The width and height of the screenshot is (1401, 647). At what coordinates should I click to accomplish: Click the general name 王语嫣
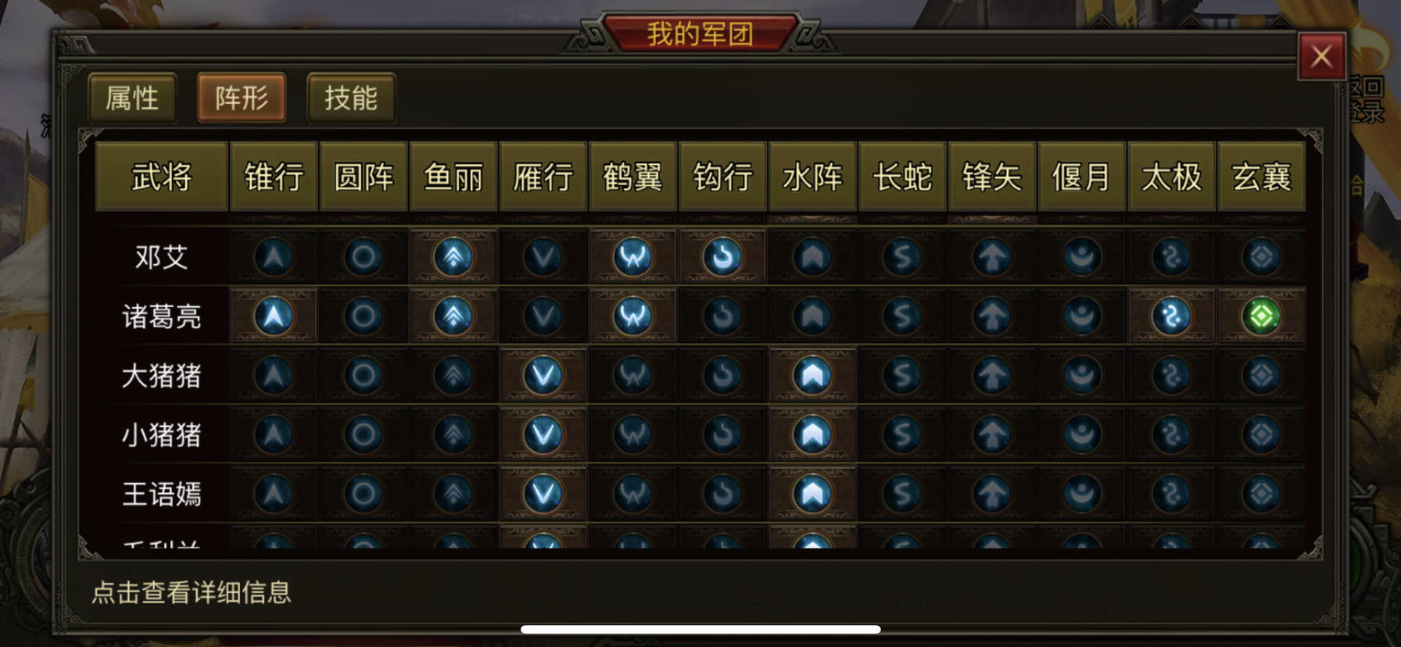(x=162, y=494)
